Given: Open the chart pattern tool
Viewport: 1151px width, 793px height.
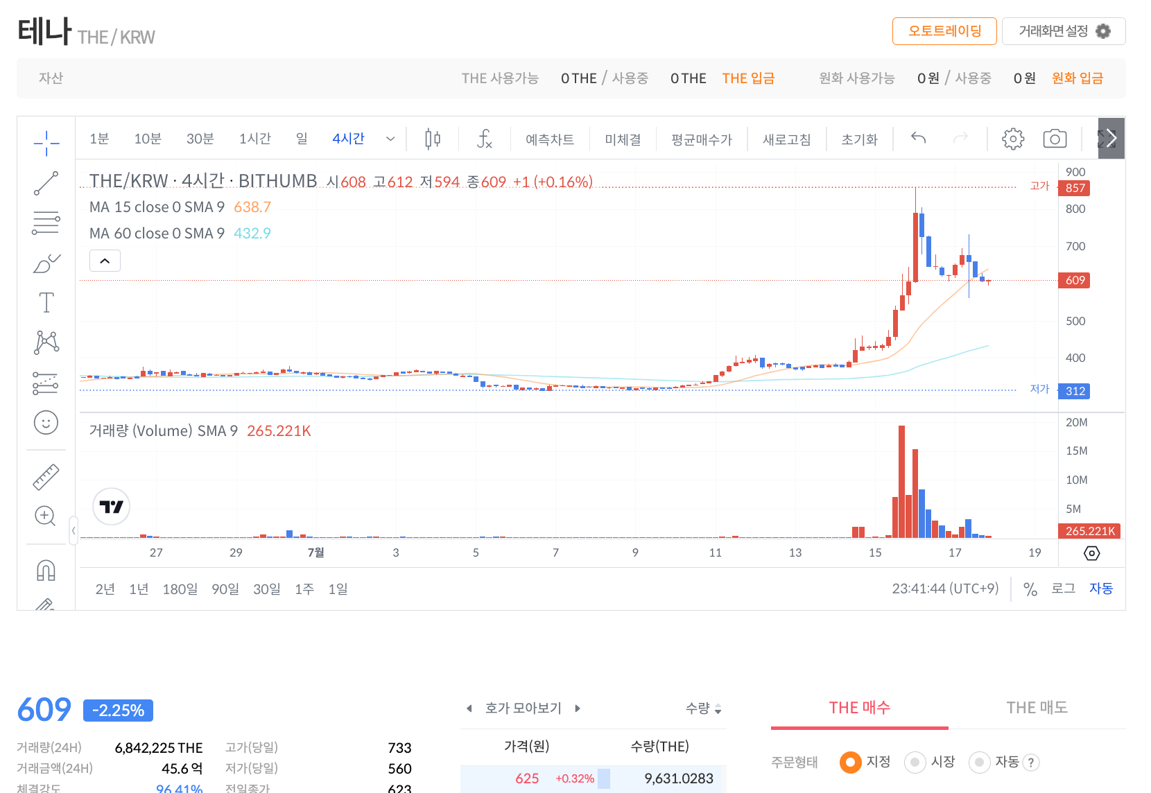Looking at the screenshot, I should click(46, 342).
